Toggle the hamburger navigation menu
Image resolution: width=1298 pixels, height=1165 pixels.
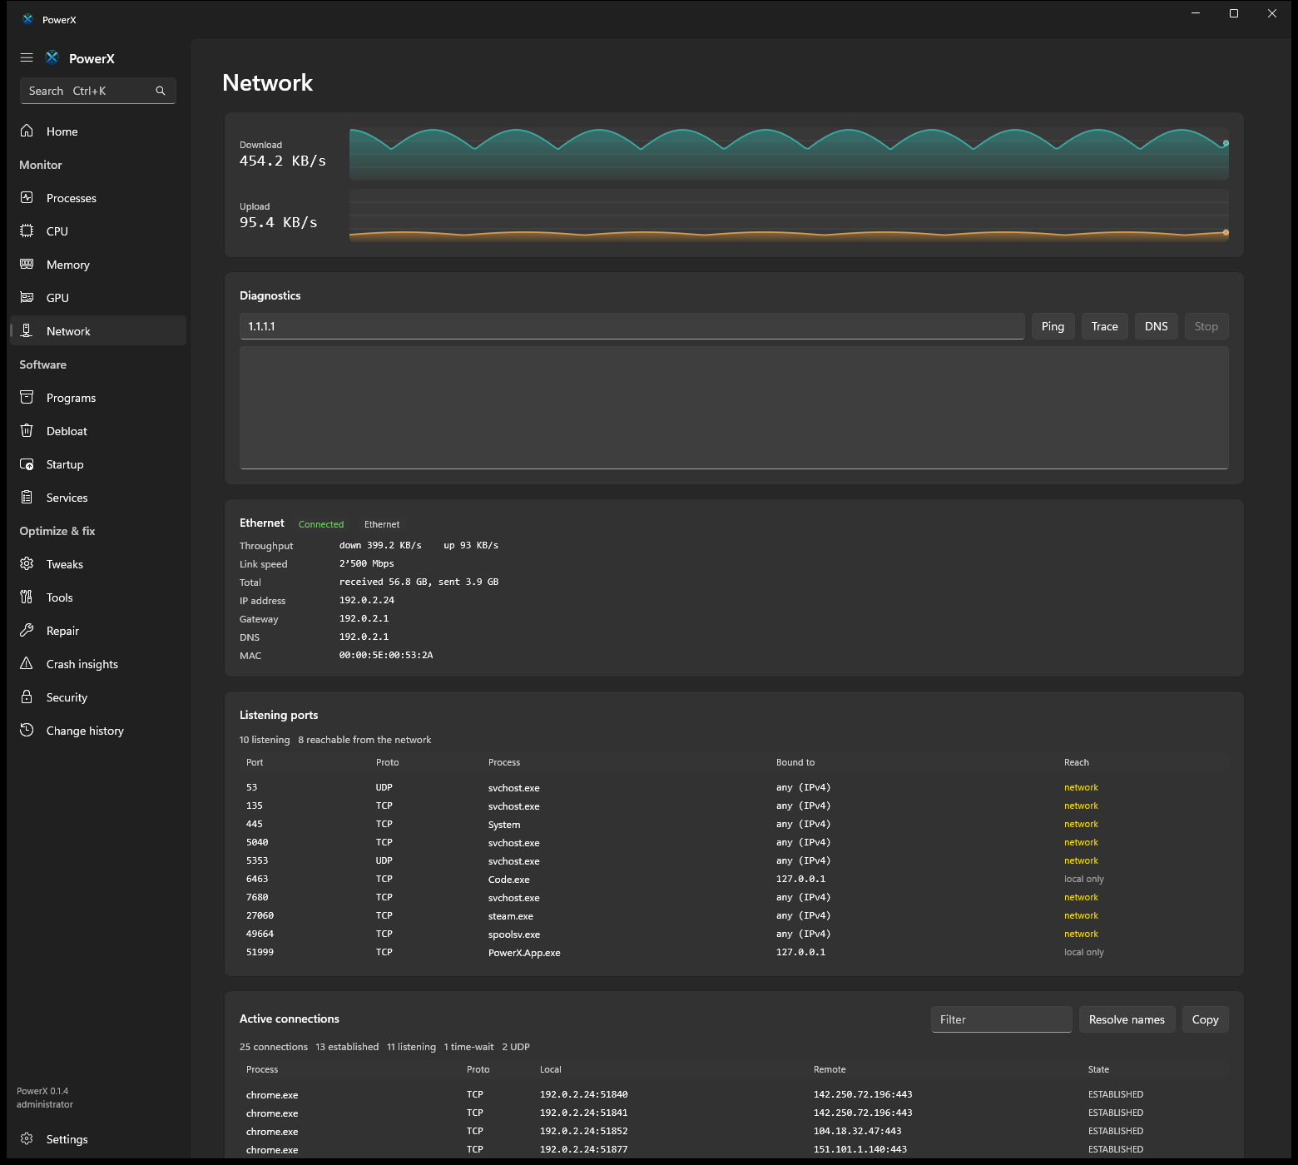(27, 58)
